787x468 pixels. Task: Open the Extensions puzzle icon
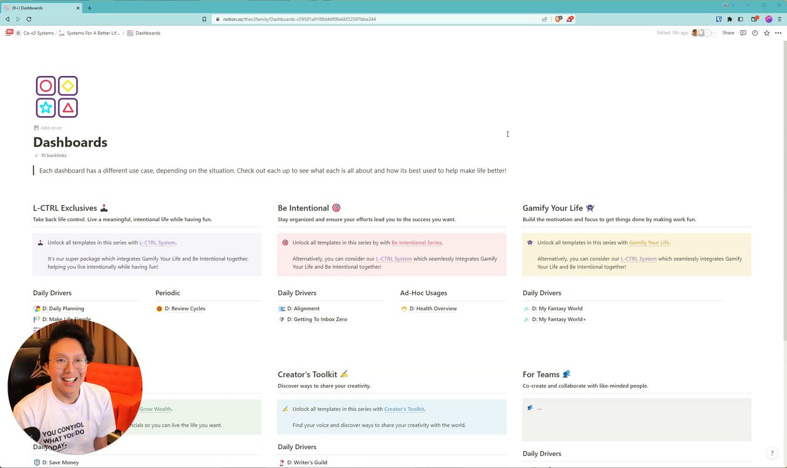pyautogui.click(x=730, y=19)
